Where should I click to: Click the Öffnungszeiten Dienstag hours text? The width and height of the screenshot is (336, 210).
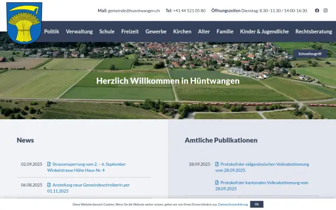[x=259, y=11]
